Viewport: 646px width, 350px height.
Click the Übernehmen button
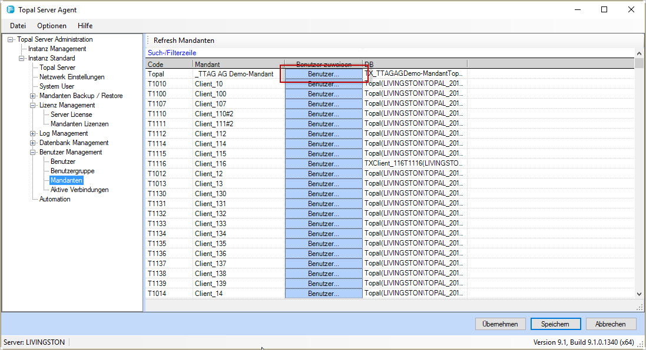pos(500,324)
